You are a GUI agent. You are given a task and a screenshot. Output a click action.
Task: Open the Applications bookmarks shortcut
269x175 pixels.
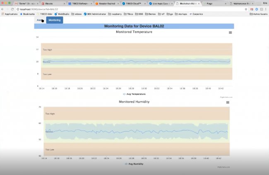(10, 14)
